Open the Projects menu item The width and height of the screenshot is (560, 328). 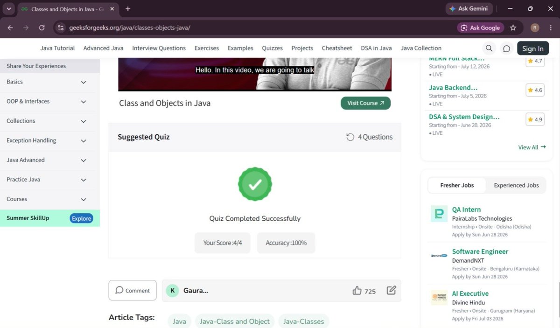point(302,48)
